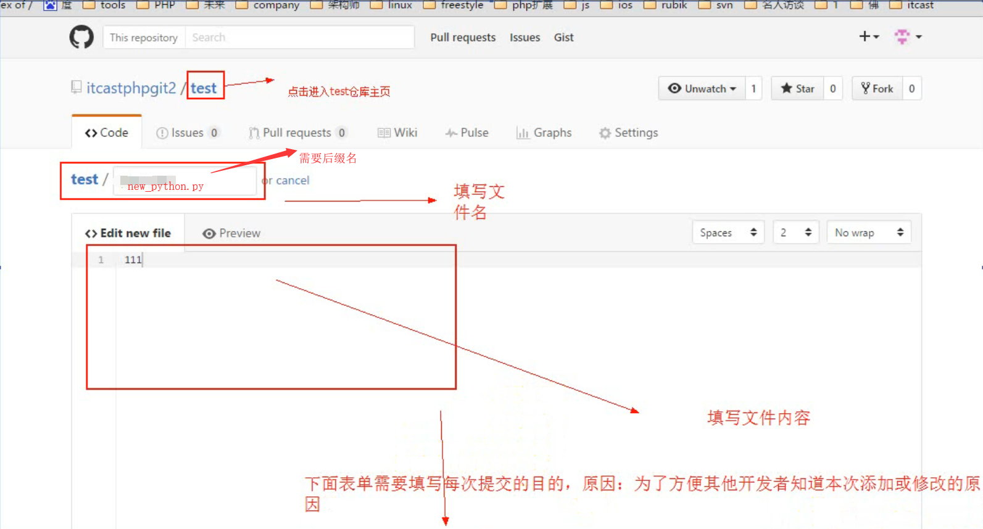Click the Graphs bar chart icon
The image size is (983, 529).
523,133
